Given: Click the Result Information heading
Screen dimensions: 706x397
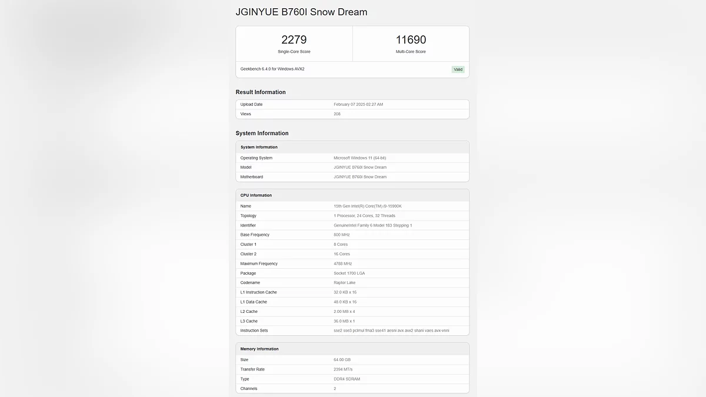Looking at the screenshot, I should 261,92.
